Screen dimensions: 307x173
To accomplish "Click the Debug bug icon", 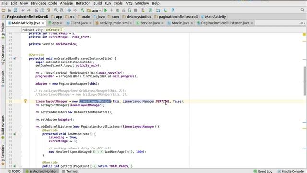I will click(x=118, y=10).
